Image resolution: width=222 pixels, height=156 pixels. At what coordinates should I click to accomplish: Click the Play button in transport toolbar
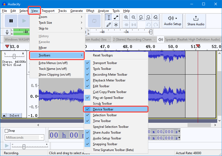24,21
